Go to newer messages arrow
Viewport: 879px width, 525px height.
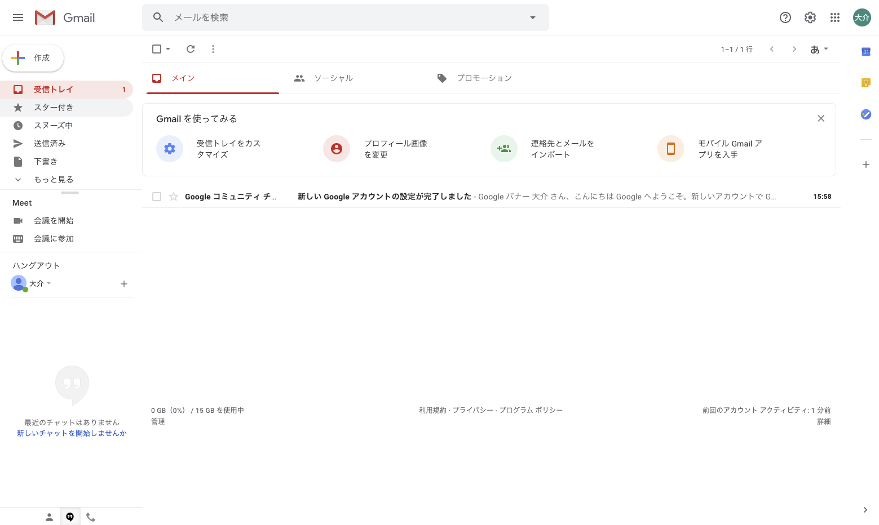click(x=772, y=49)
